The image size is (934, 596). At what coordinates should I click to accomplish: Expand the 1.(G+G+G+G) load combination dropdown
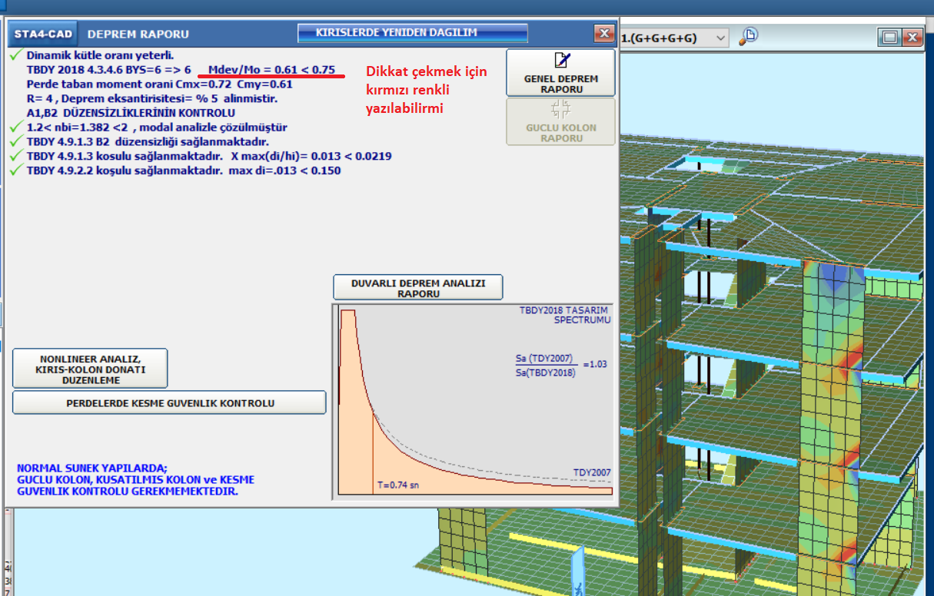coord(720,38)
